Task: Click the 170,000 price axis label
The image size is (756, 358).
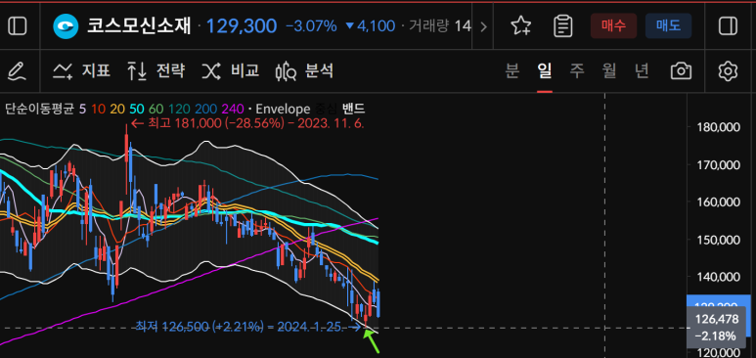Action: [719, 164]
